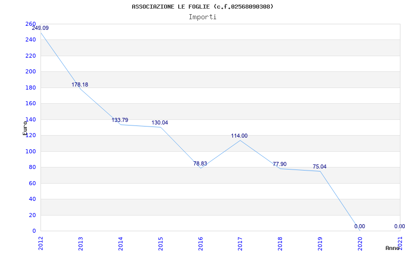Click the 2020 x-axis label

[x=360, y=243]
